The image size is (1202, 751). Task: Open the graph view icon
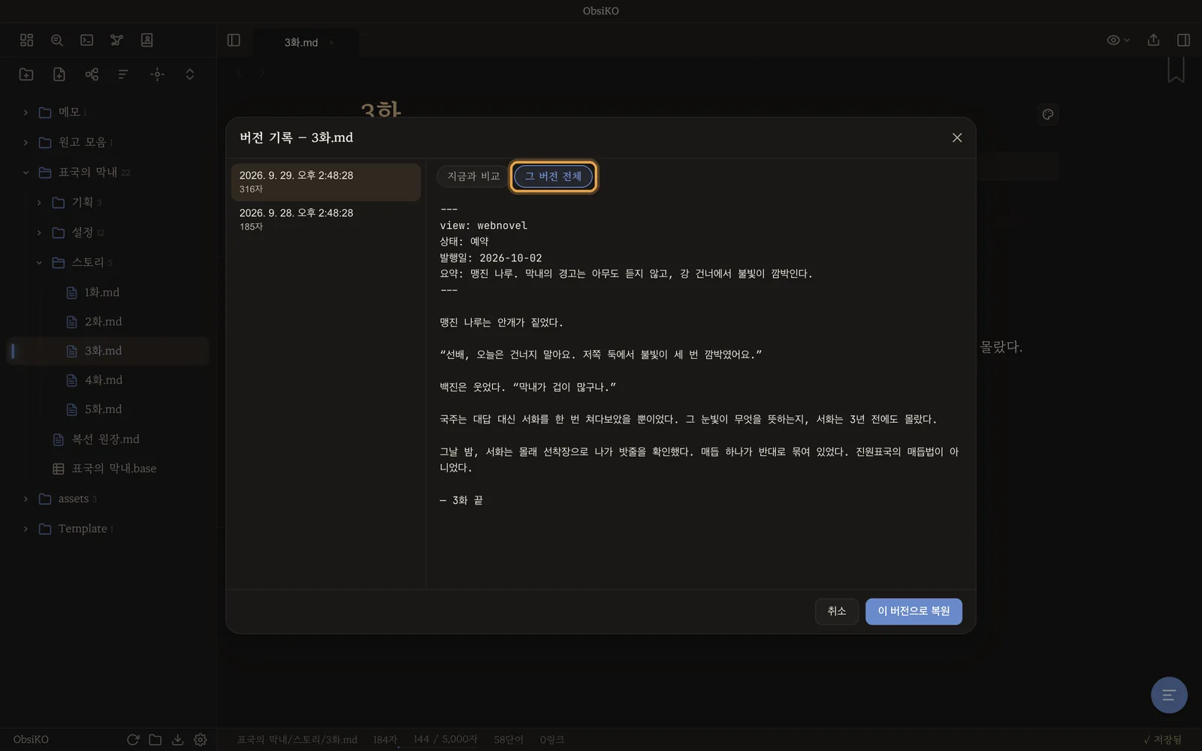(117, 40)
